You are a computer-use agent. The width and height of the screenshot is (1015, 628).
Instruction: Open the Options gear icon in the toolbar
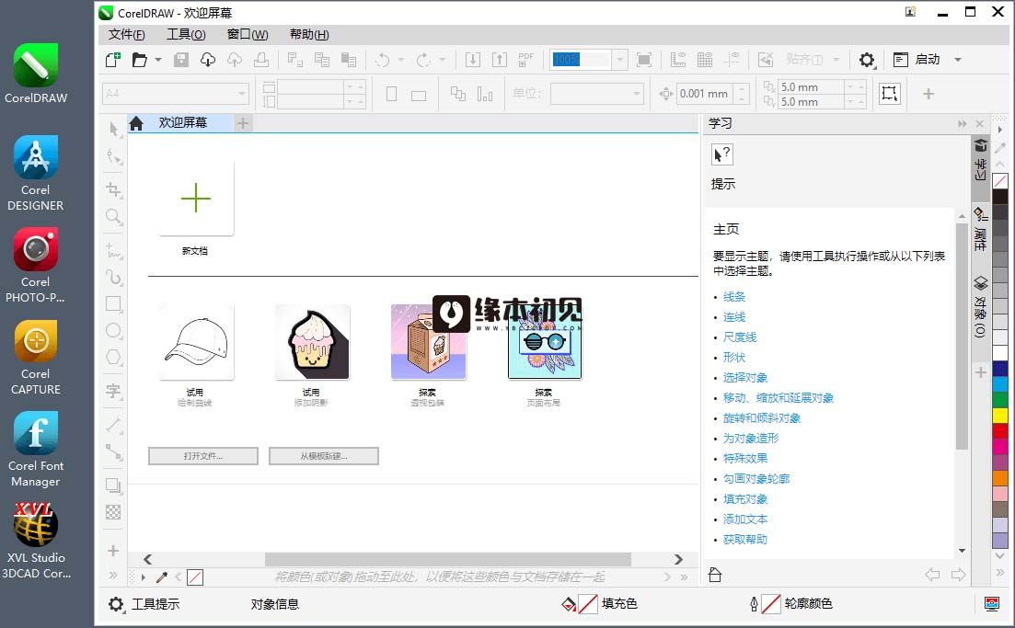point(867,60)
